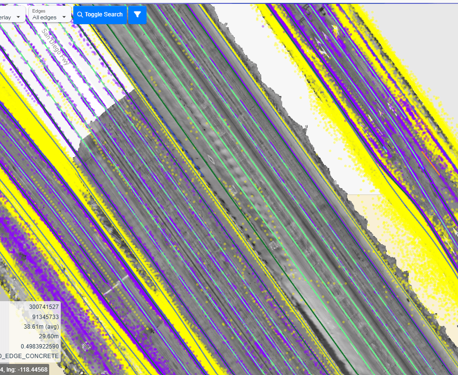The image size is (458, 375).
Task: Click the EDGE_CONCRETE type label
Action: (x=29, y=356)
